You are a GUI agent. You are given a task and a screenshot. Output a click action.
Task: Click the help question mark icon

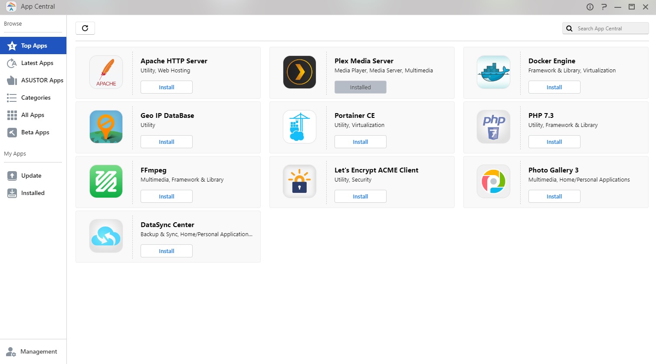[x=604, y=6]
